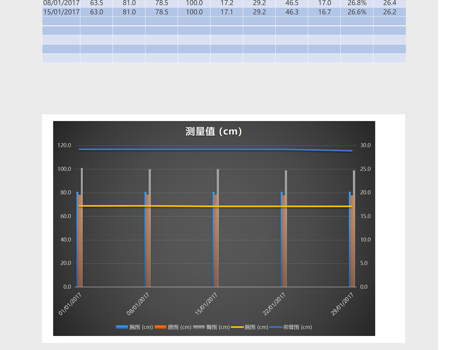Select cell 29.2 in the 15/01/2017 row
This screenshot has width=467, height=350.
point(259,12)
